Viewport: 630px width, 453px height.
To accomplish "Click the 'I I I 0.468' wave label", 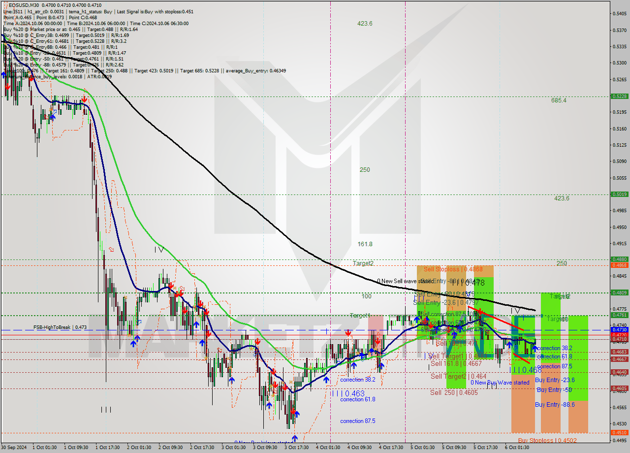I will point(525,370).
